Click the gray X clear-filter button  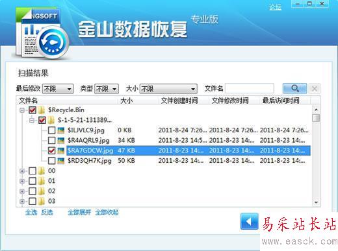pyautogui.click(x=315, y=89)
